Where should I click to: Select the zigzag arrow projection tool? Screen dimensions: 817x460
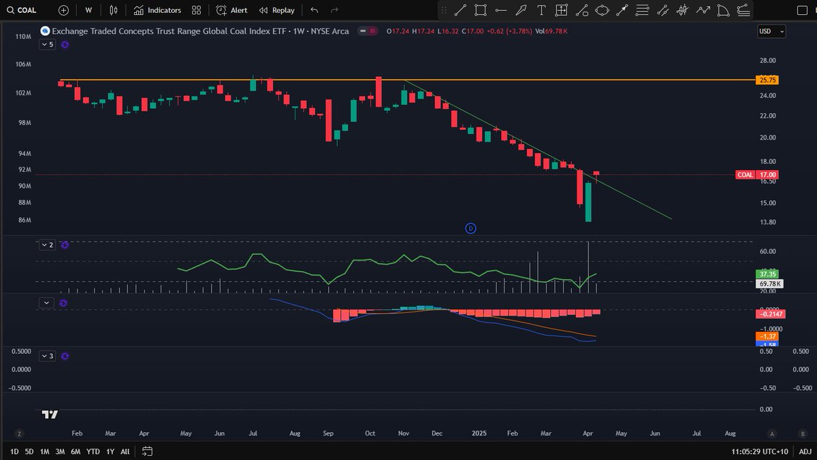(703, 10)
